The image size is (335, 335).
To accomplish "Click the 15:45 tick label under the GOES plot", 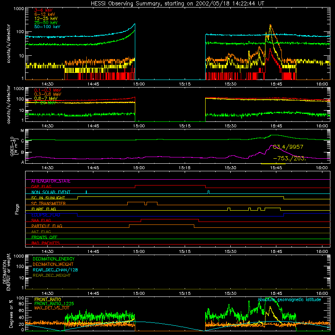I will click(276, 168).
